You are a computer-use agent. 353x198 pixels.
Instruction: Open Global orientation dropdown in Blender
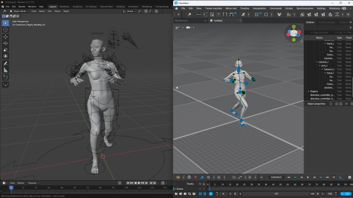point(130,11)
